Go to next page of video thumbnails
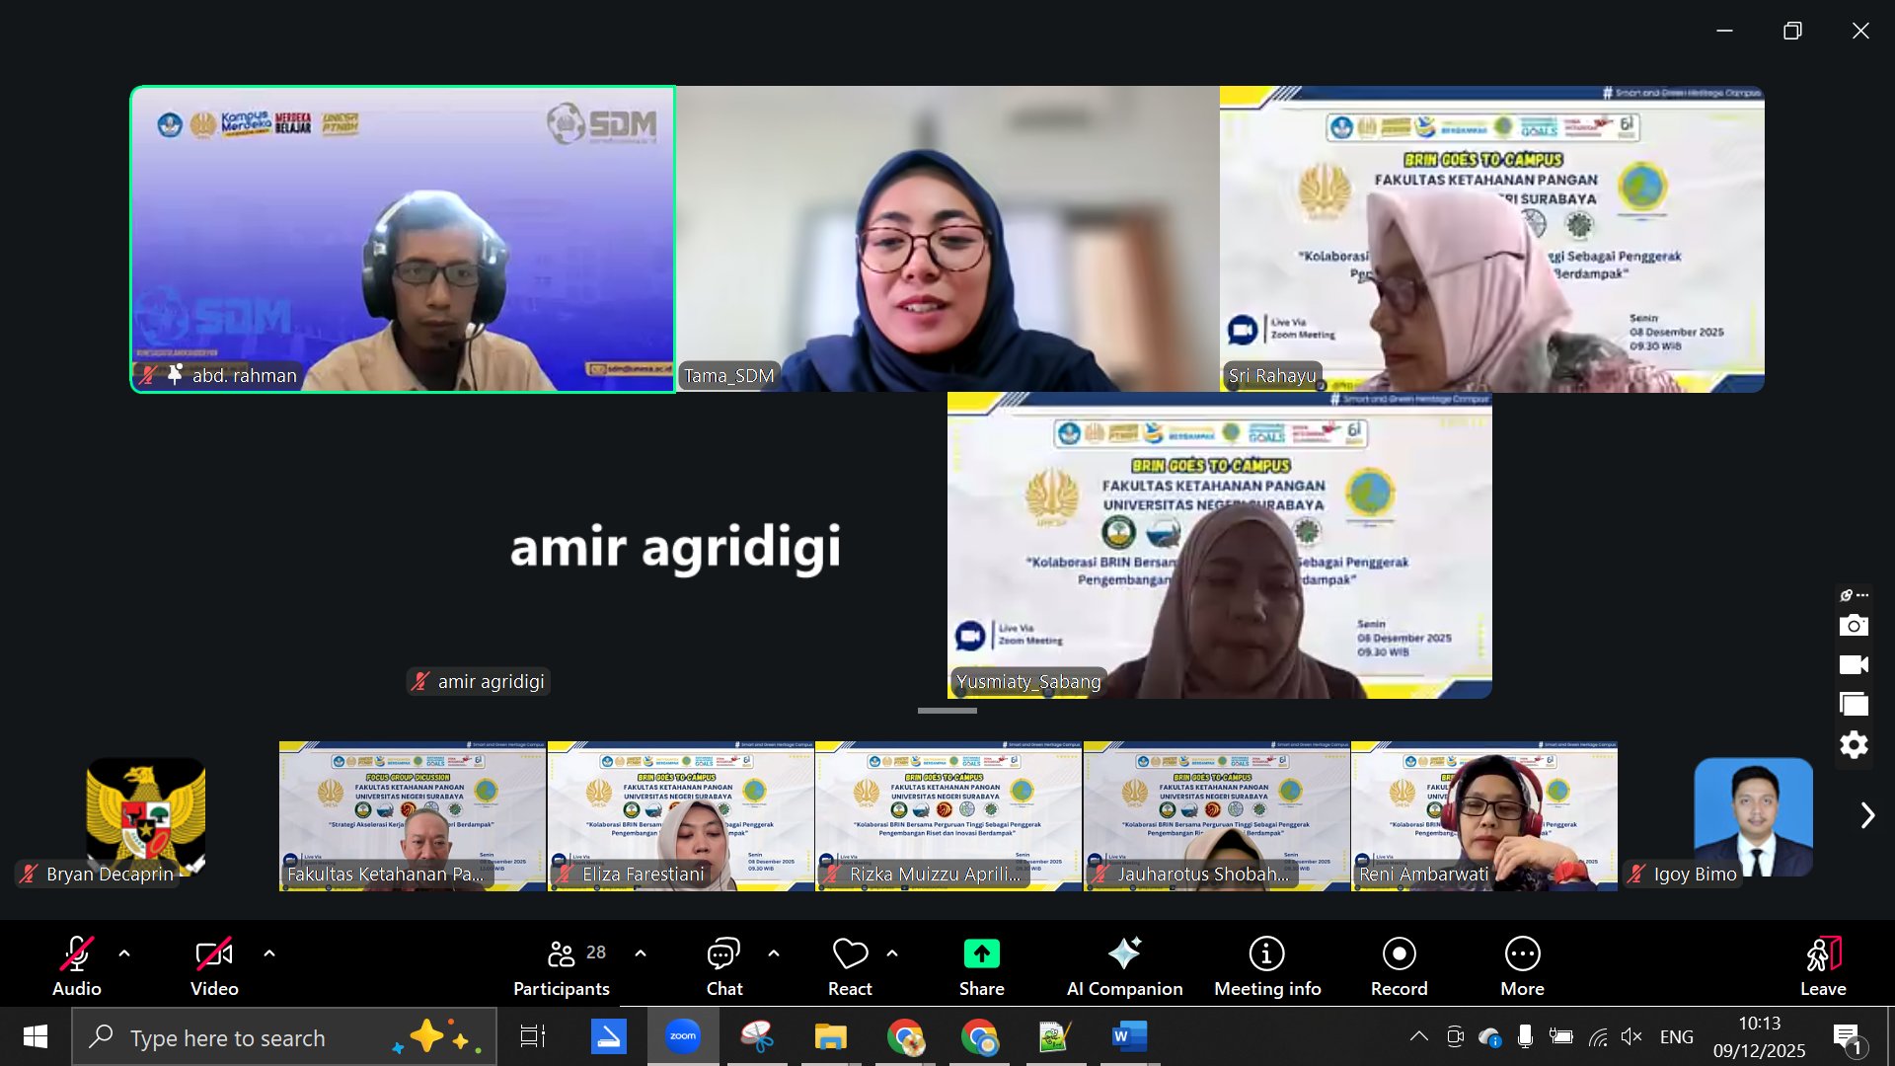Image resolution: width=1895 pixels, height=1066 pixels. coord(1866,815)
